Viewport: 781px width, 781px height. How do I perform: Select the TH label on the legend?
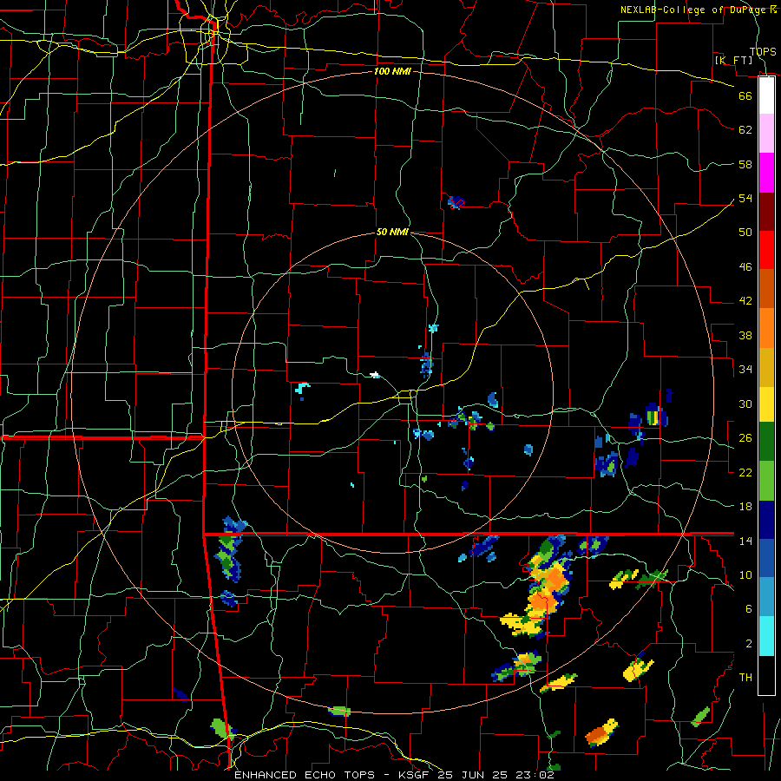pyautogui.click(x=745, y=678)
